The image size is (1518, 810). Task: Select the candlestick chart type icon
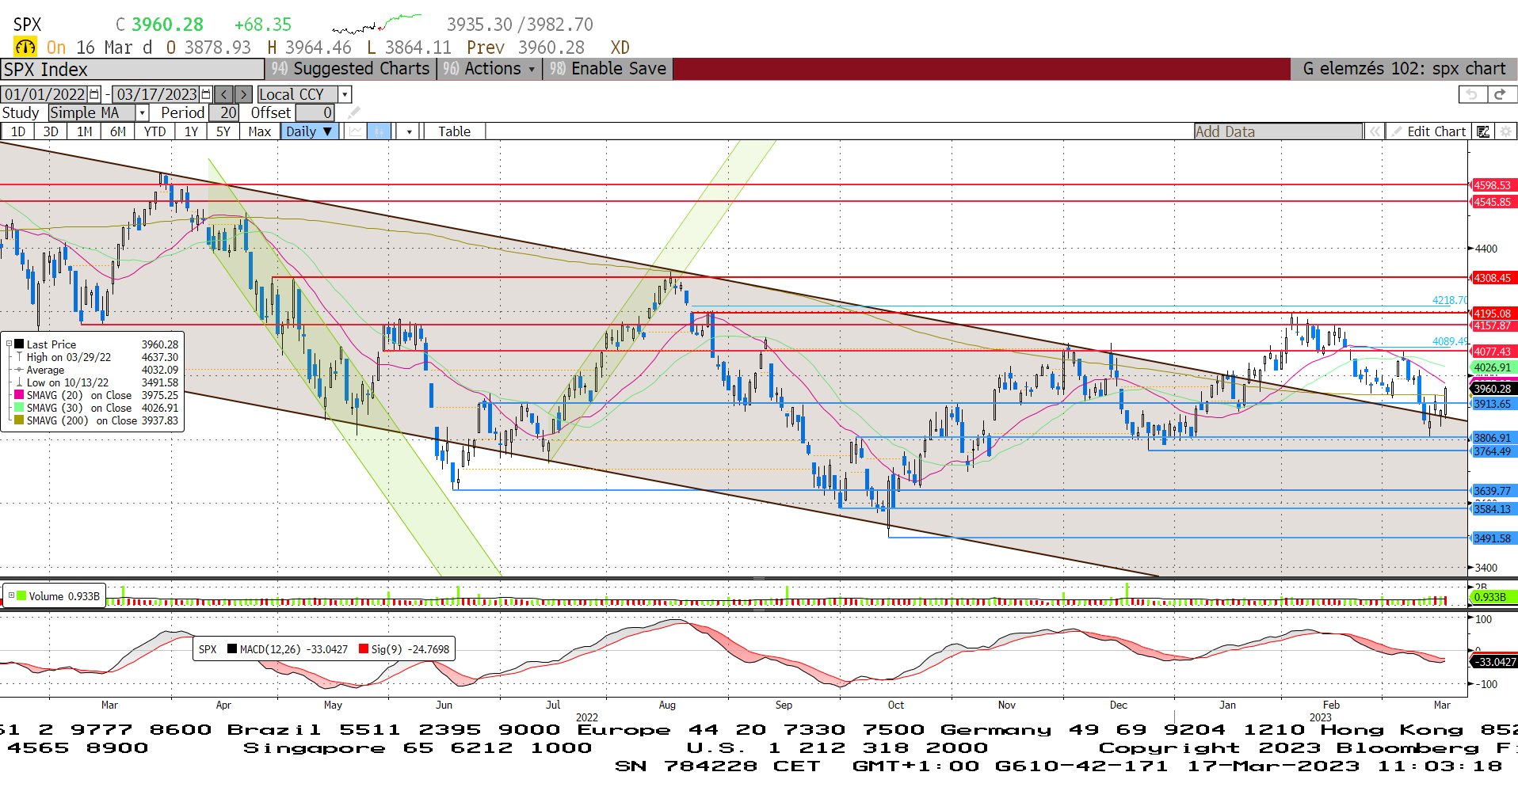click(379, 131)
